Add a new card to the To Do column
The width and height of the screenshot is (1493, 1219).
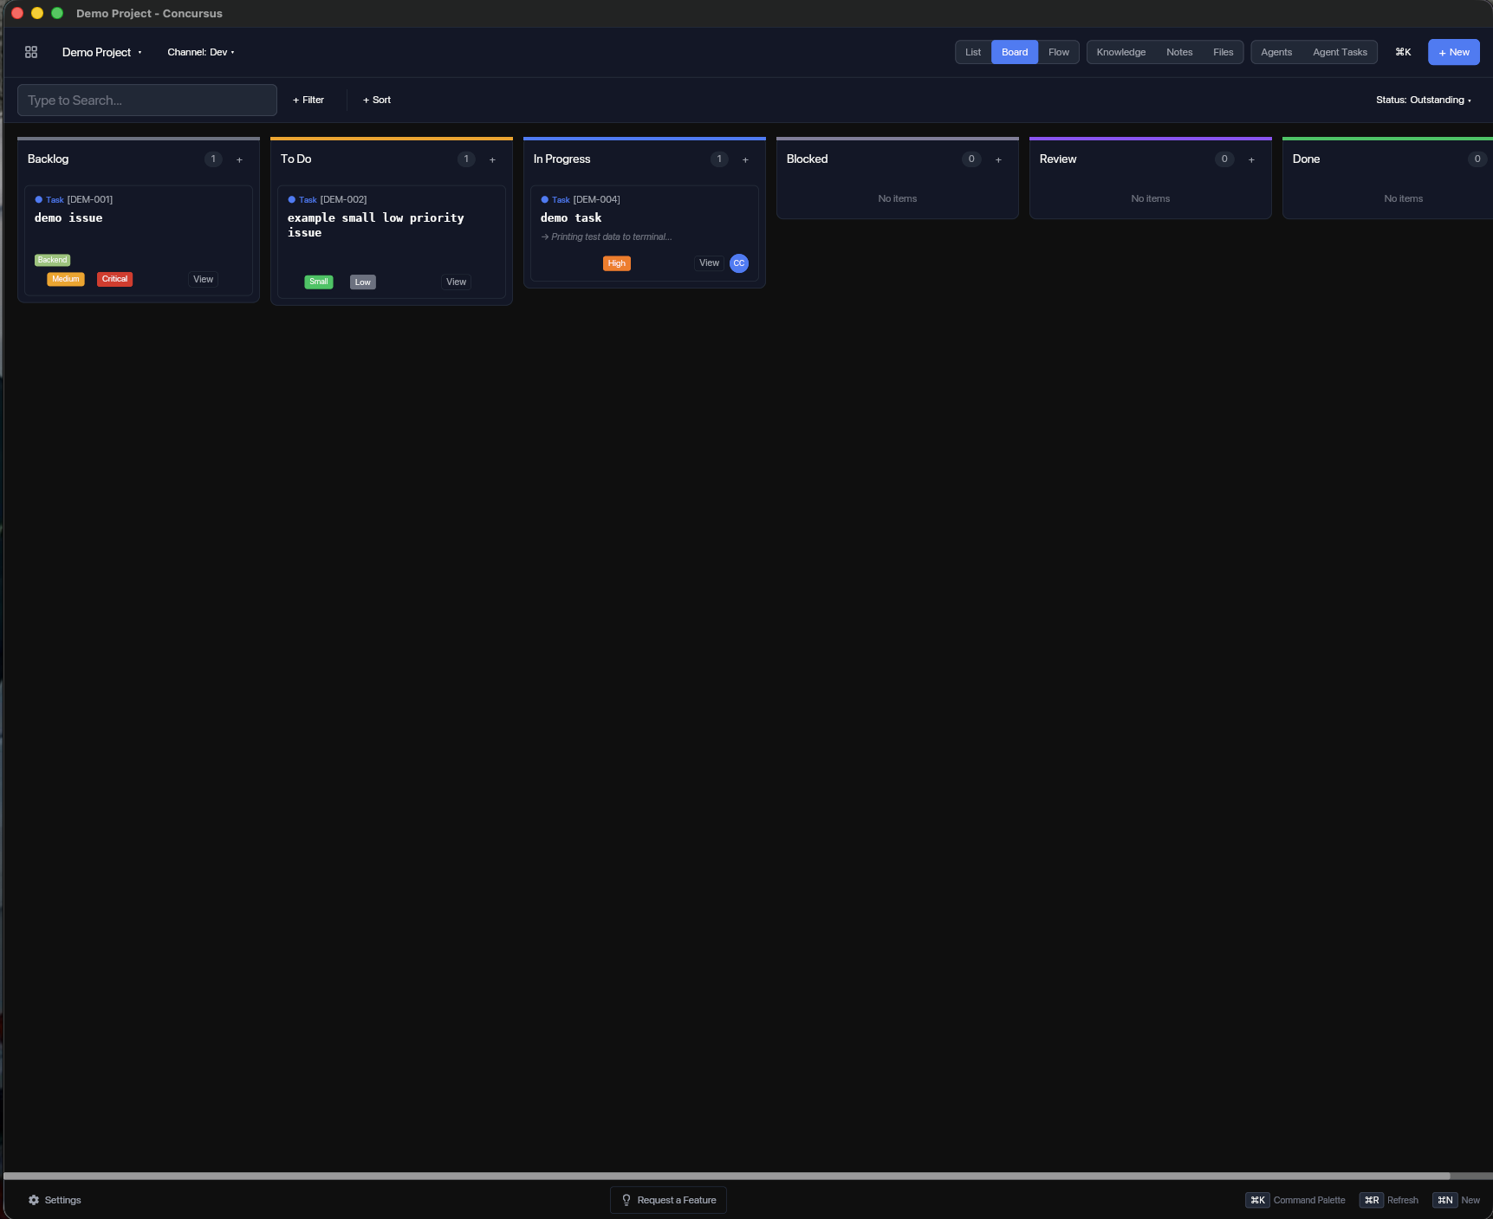pos(492,159)
